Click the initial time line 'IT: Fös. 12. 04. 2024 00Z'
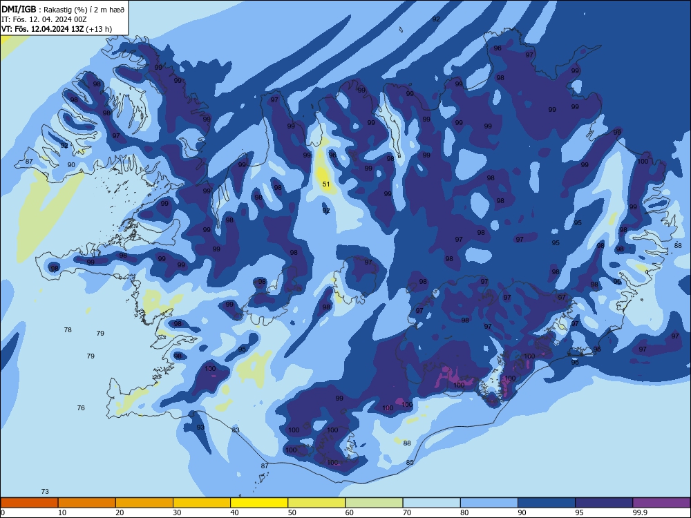 coord(44,19)
